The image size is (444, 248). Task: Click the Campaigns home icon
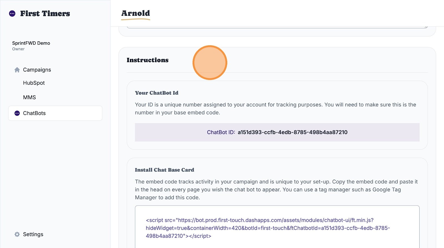(17, 70)
